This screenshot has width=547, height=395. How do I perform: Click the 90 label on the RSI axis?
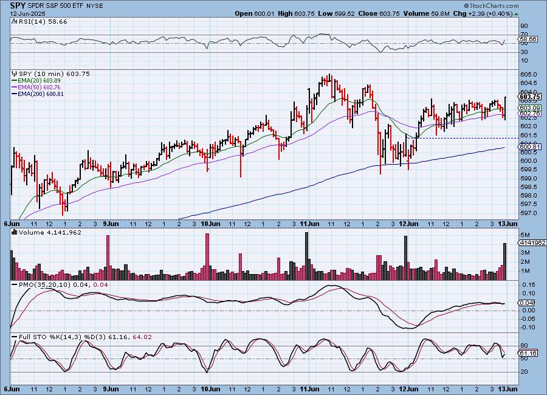coord(524,26)
